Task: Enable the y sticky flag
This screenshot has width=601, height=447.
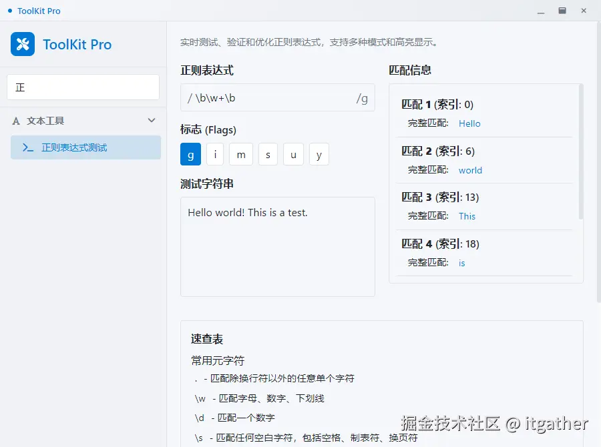Action: 319,154
